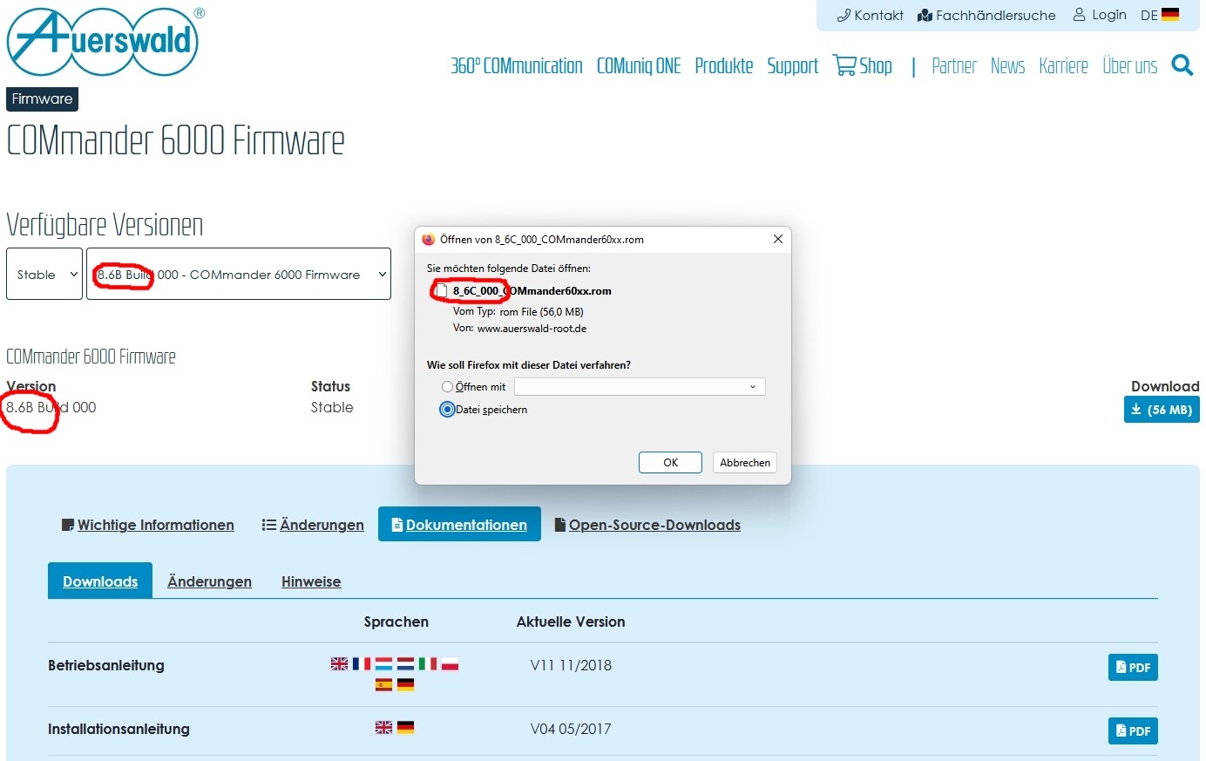Click the German flag language selector

click(x=1169, y=15)
